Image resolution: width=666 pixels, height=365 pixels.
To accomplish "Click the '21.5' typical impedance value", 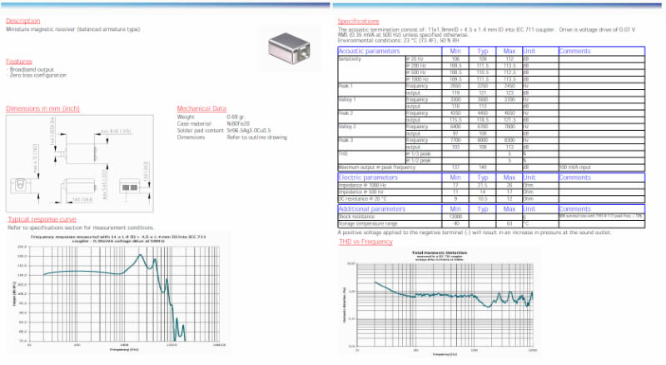I will tap(483, 186).
